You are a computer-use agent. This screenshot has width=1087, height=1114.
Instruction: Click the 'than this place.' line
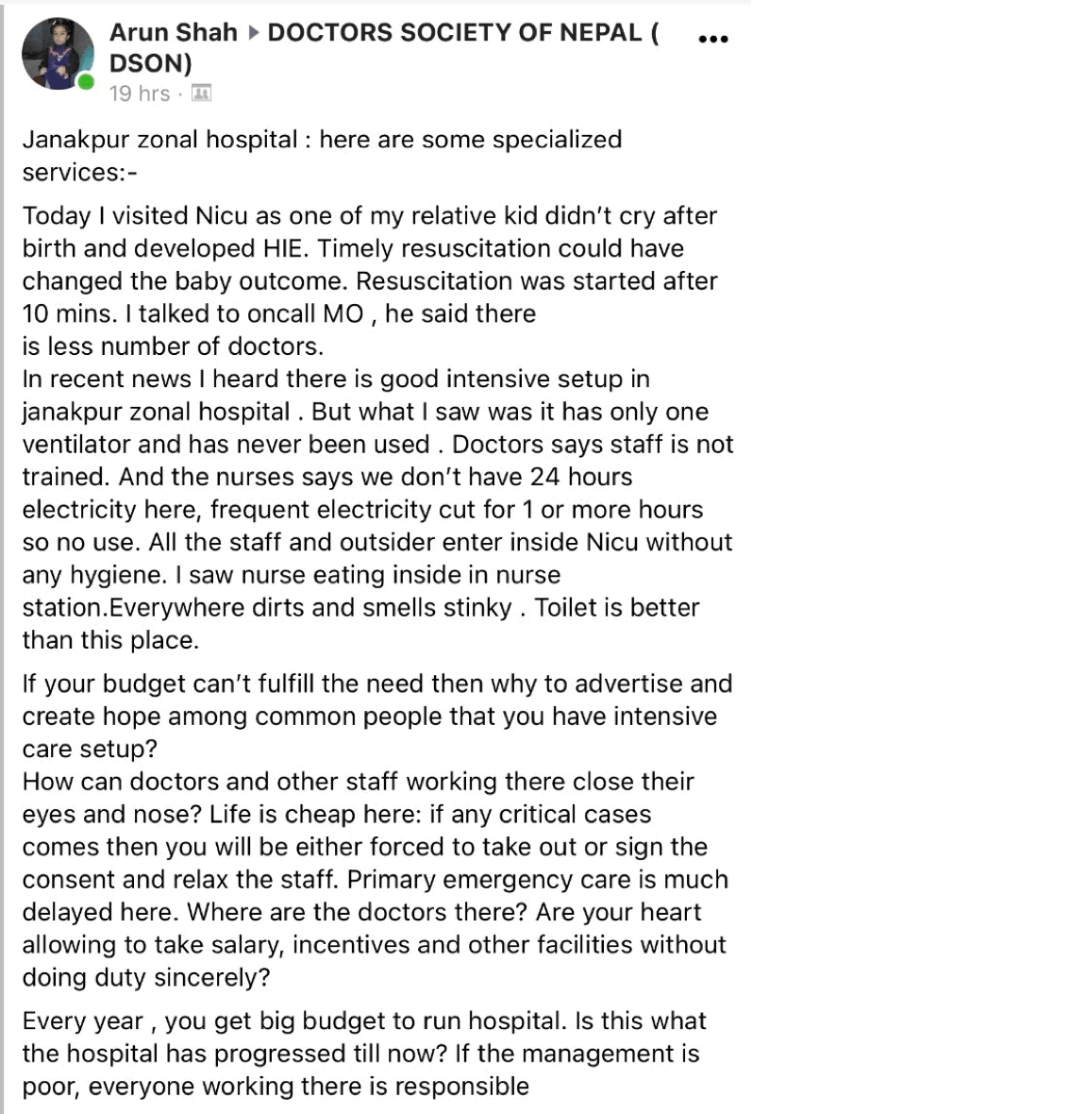coord(110,640)
